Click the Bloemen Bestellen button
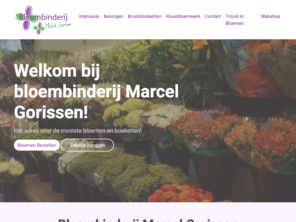The image size is (296, 222). 37,145
